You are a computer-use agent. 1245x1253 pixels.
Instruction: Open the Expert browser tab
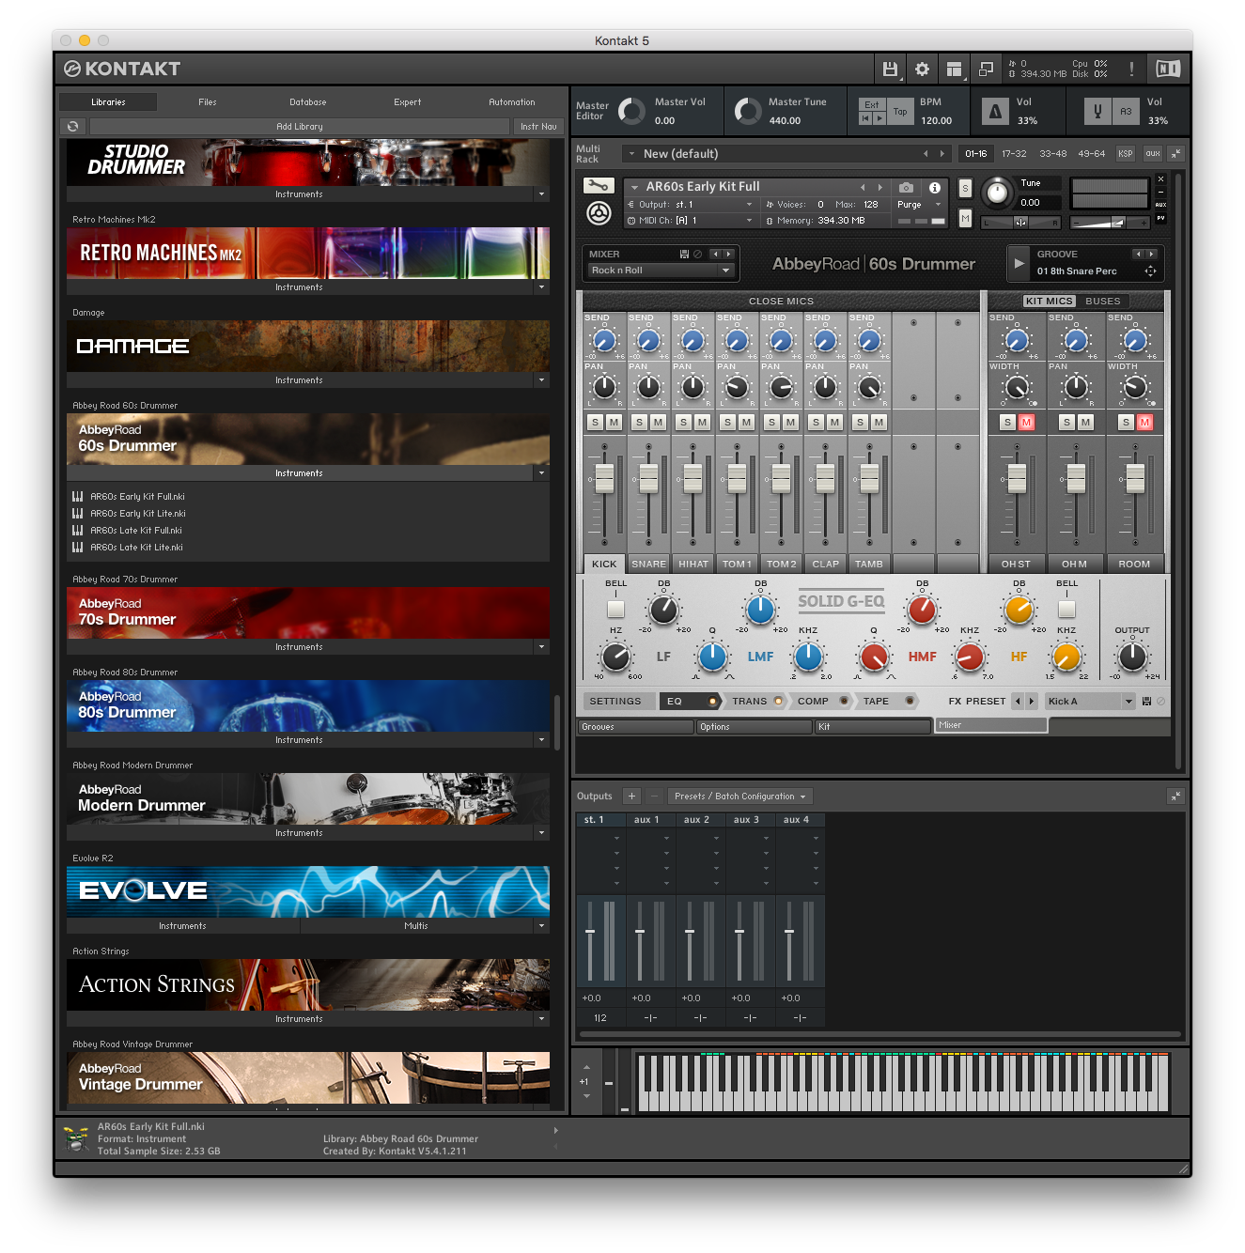408,102
